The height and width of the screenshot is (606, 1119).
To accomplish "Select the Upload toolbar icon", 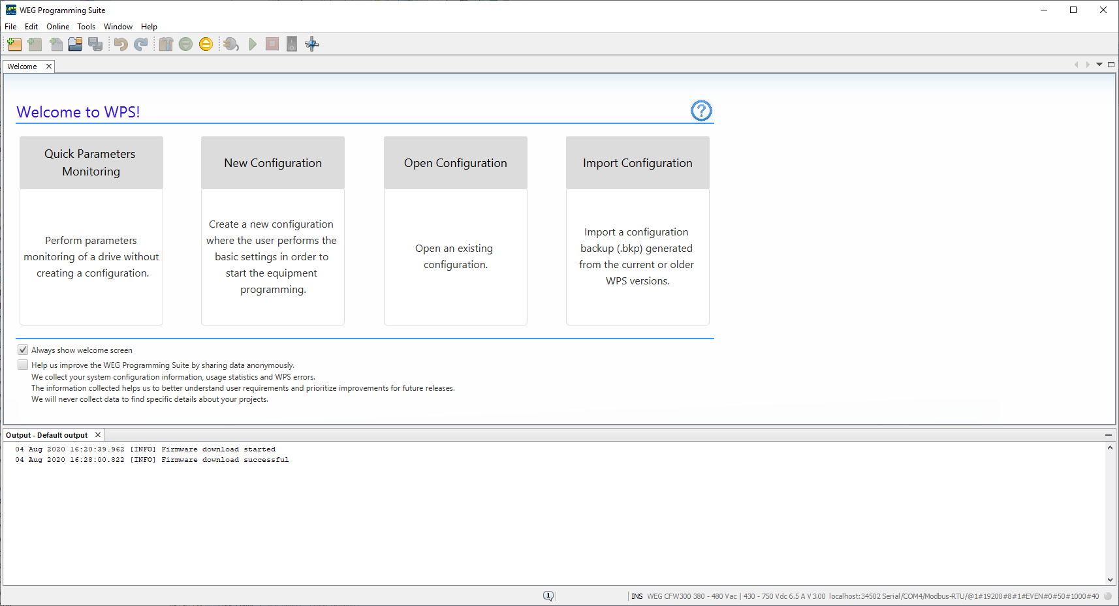I will click(x=206, y=44).
